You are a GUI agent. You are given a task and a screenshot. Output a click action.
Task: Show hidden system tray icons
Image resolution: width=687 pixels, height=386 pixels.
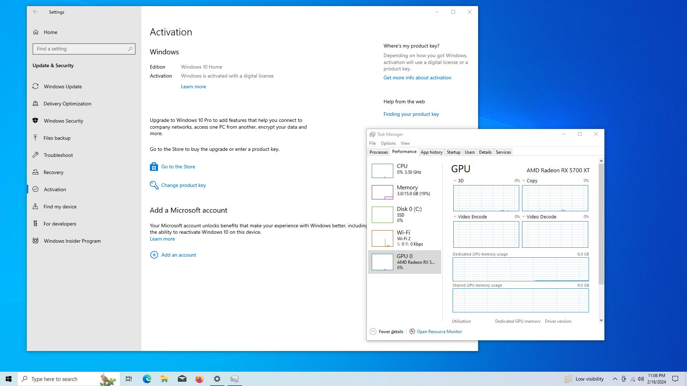coord(615,379)
